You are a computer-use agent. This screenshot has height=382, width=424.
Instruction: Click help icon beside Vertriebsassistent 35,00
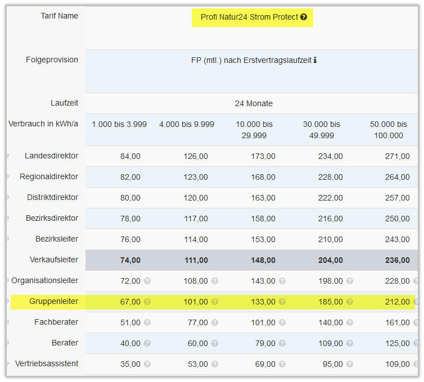147,364
